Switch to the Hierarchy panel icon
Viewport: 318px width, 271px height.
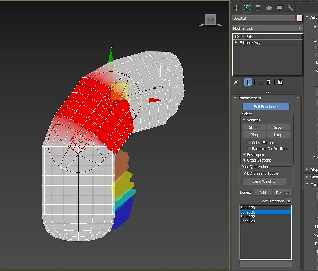click(x=258, y=8)
